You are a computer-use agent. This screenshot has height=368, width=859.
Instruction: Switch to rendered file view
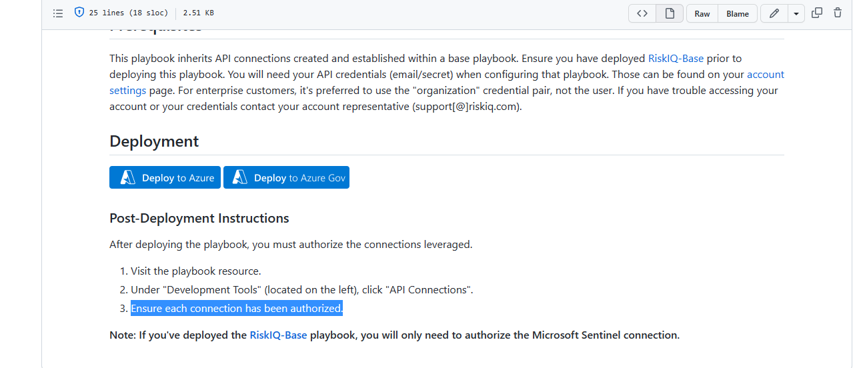(670, 13)
